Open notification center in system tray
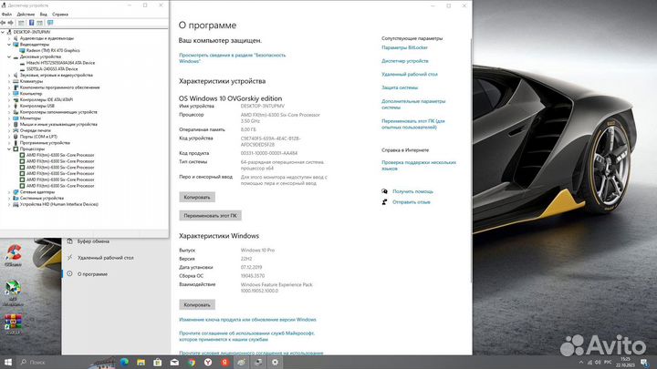This screenshot has height=369, width=657. 644,363
